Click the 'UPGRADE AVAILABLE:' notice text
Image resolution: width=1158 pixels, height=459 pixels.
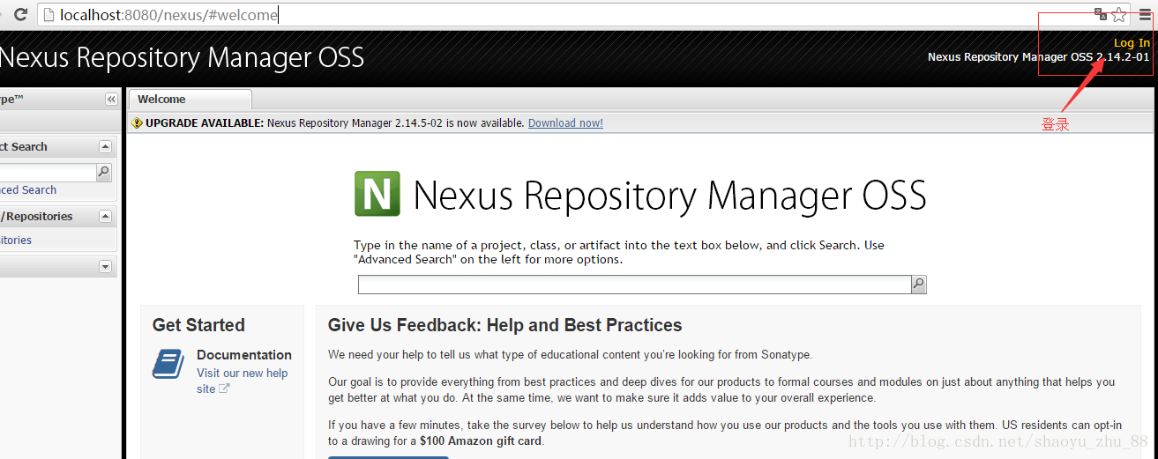(205, 123)
